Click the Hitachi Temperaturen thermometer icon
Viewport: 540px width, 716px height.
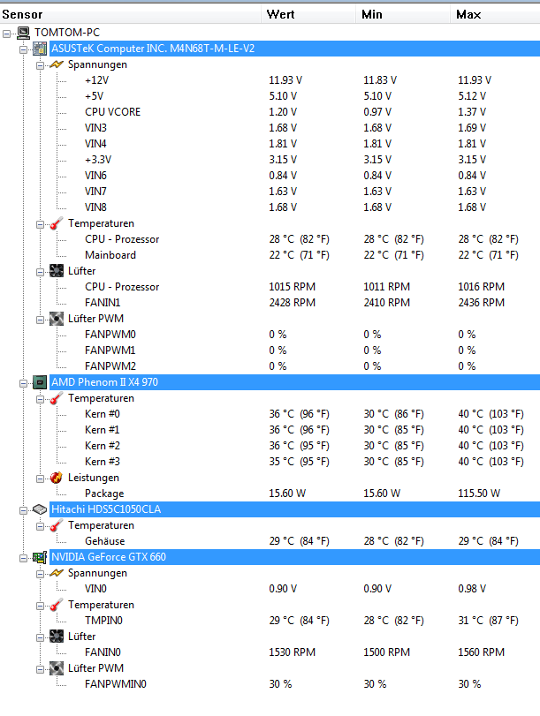coord(57,525)
